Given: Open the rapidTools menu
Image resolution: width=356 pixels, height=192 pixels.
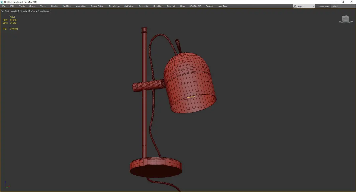Looking at the screenshot, I should pyautogui.click(x=223, y=6).
